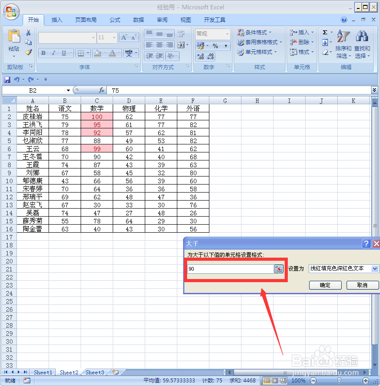The height and width of the screenshot is (386, 380).
Task: Toggle italic formatting
Action: click(x=53, y=53)
